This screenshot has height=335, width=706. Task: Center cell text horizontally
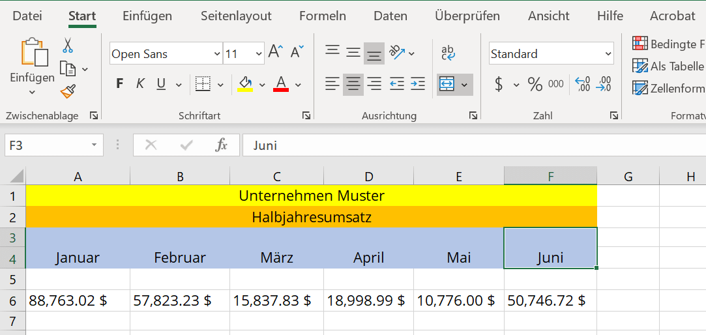click(x=353, y=85)
